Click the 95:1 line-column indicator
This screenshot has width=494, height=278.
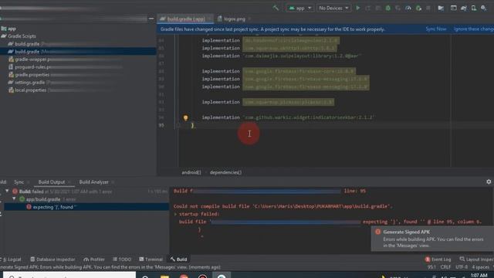pos(431,267)
